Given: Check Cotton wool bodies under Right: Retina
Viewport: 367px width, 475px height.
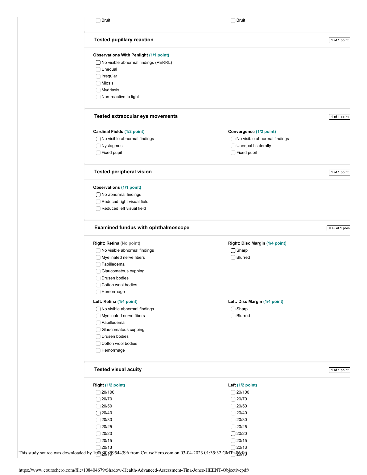Looking at the screenshot, I should (98, 285).
